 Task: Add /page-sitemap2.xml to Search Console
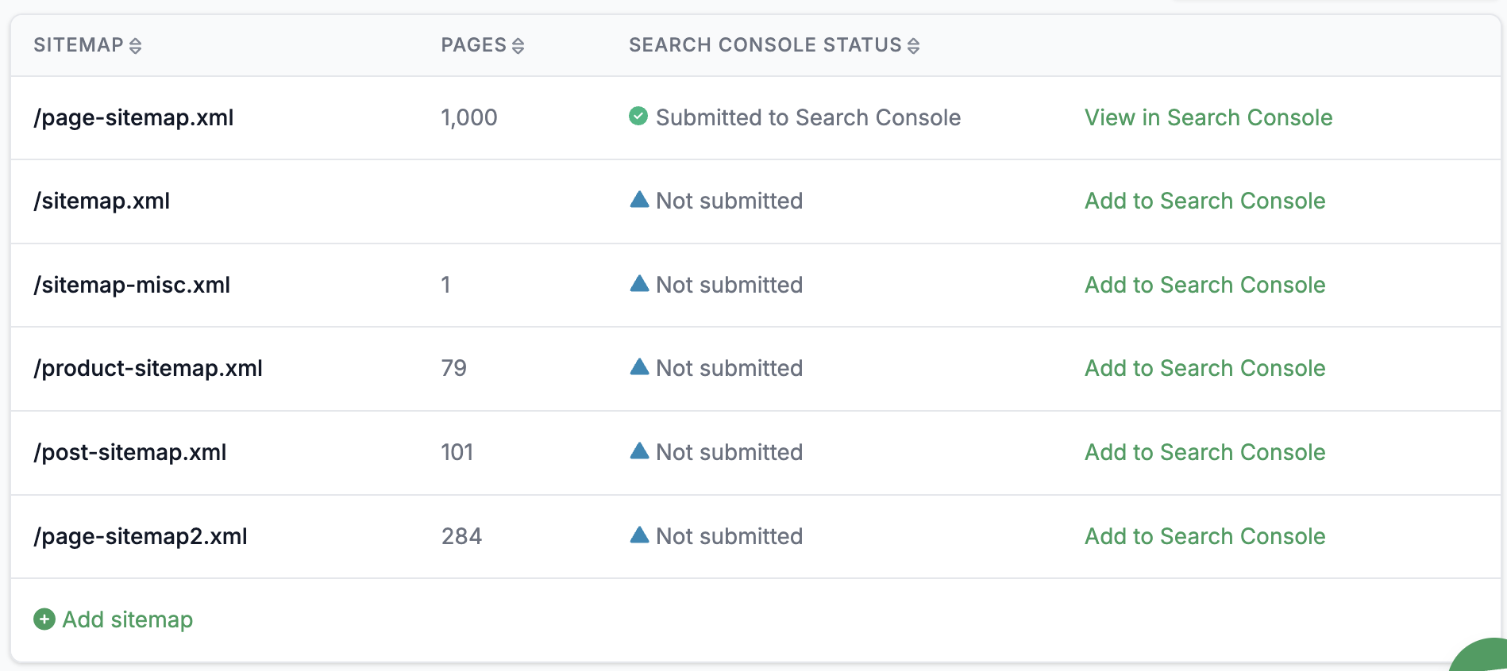point(1205,536)
